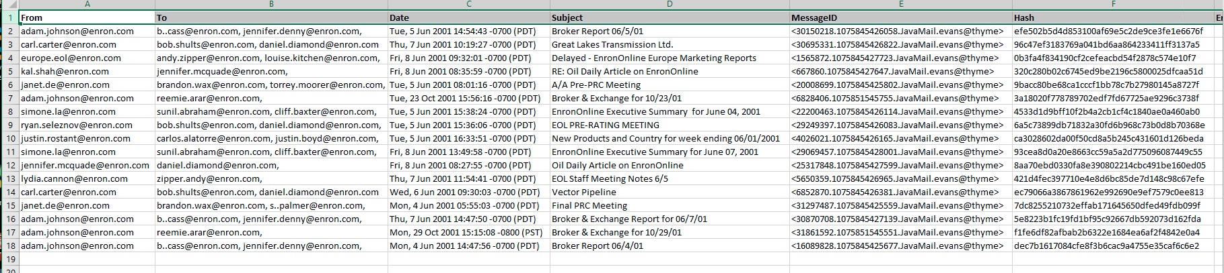
Task: Select column C header
Action: pos(468,4)
